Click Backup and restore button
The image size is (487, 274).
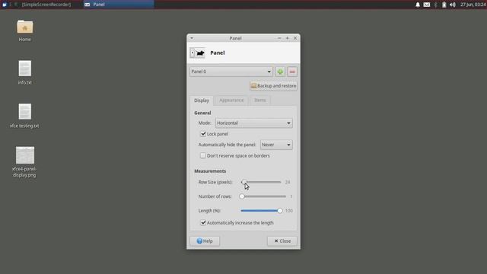point(273,86)
